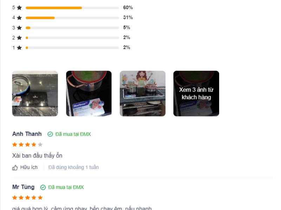Click the star icon on the 1-star row
Screen dimensions: 281x210
pyautogui.click(x=19, y=48)
